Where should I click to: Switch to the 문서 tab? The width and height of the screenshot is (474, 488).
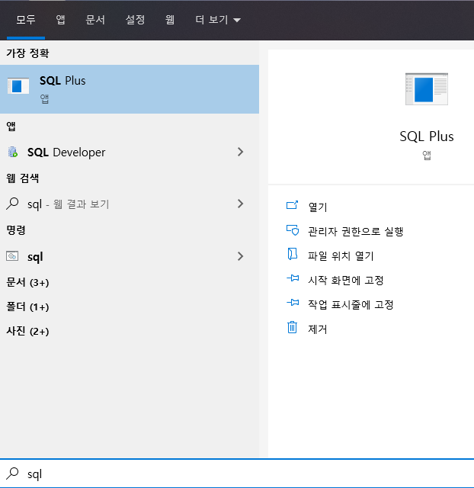[95, 20]
